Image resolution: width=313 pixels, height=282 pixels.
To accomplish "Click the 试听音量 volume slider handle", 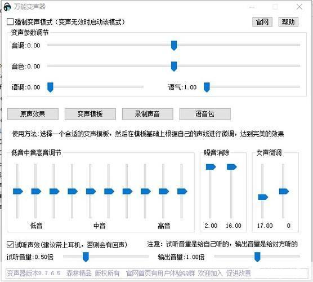I will point(86,257).
